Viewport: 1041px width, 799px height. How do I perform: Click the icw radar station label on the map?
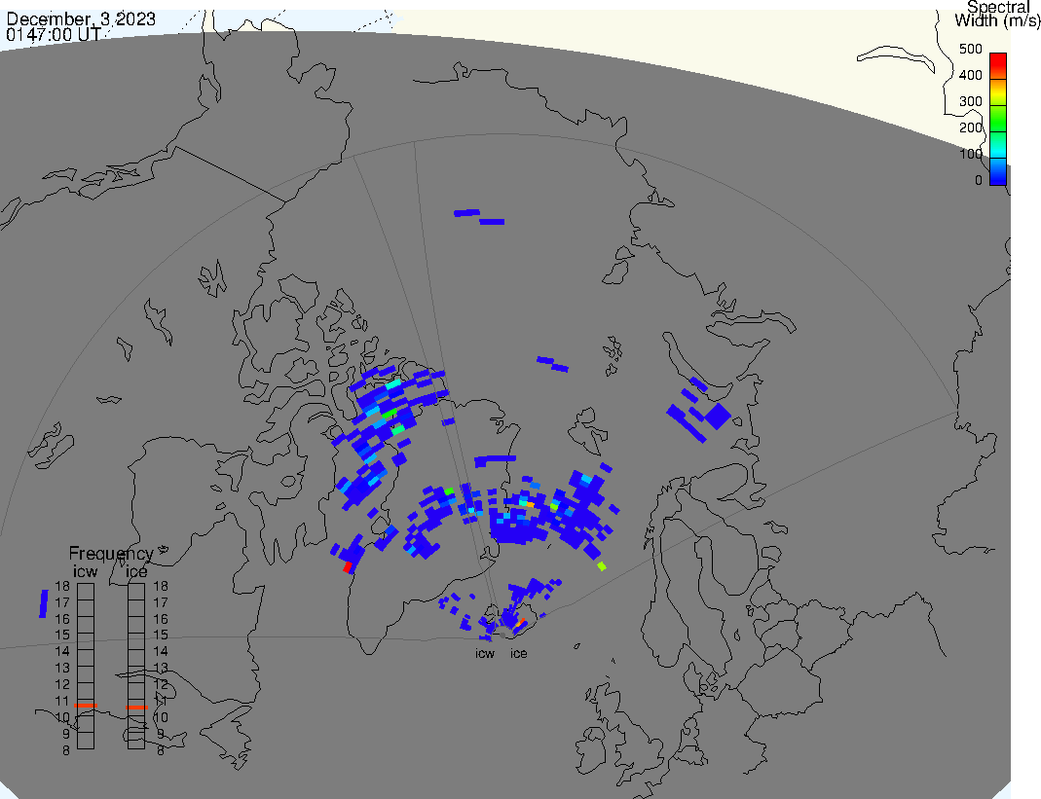pyautogui.click(x=484, y=653)
